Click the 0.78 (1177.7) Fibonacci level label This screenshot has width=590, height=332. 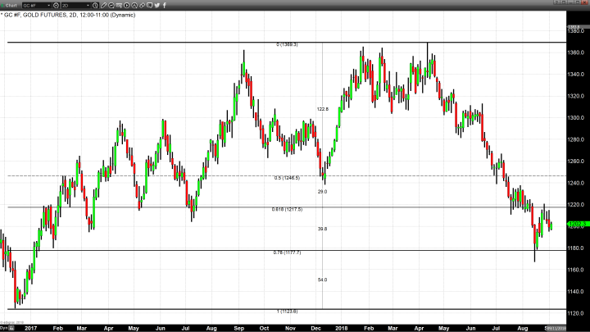tap(287, 252)
